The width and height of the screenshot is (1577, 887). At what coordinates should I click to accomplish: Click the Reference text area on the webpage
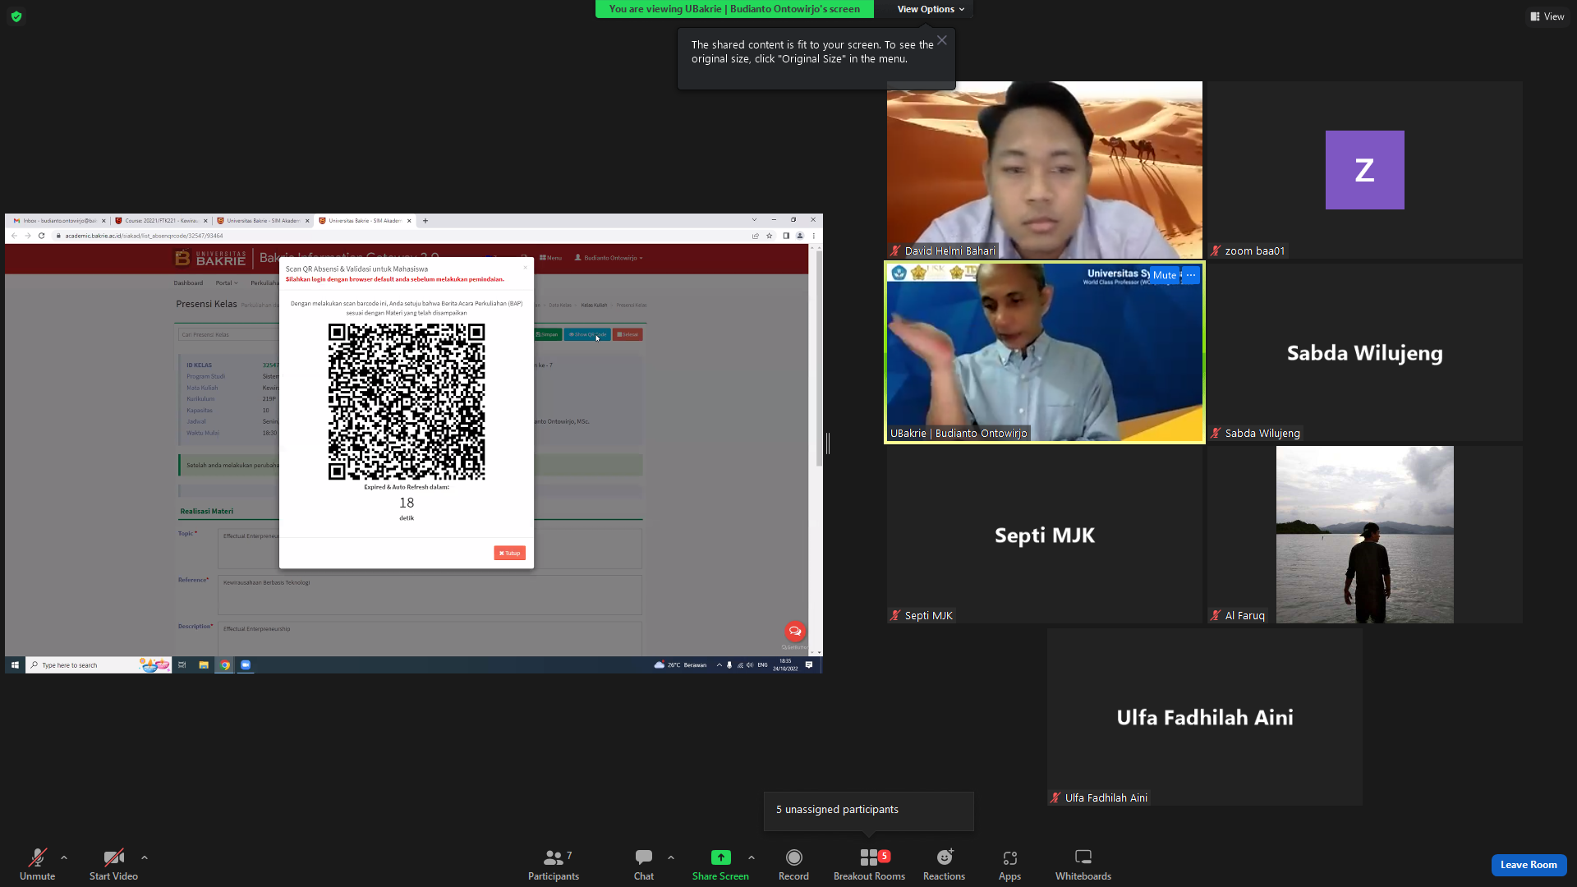pos(430,595)
